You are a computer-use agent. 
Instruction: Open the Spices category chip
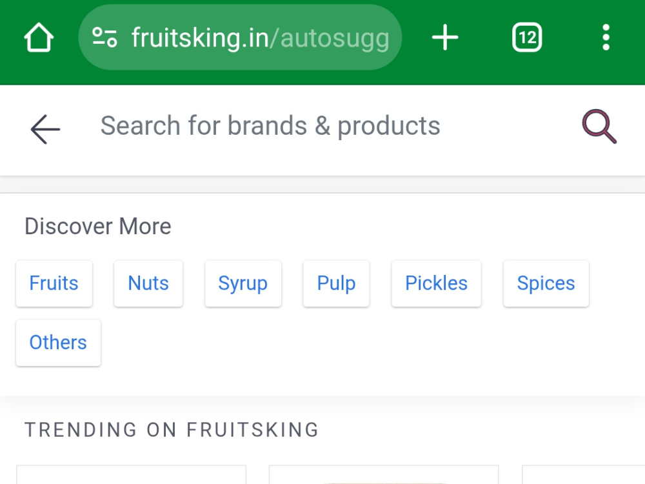point(546,283)
